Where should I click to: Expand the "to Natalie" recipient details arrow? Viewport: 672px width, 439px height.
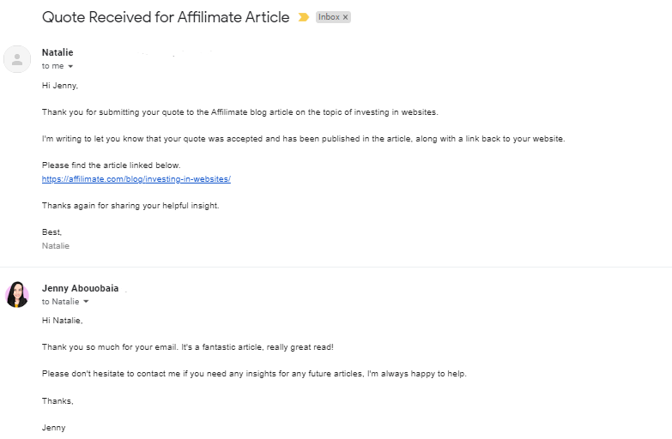tap(86, 302)
